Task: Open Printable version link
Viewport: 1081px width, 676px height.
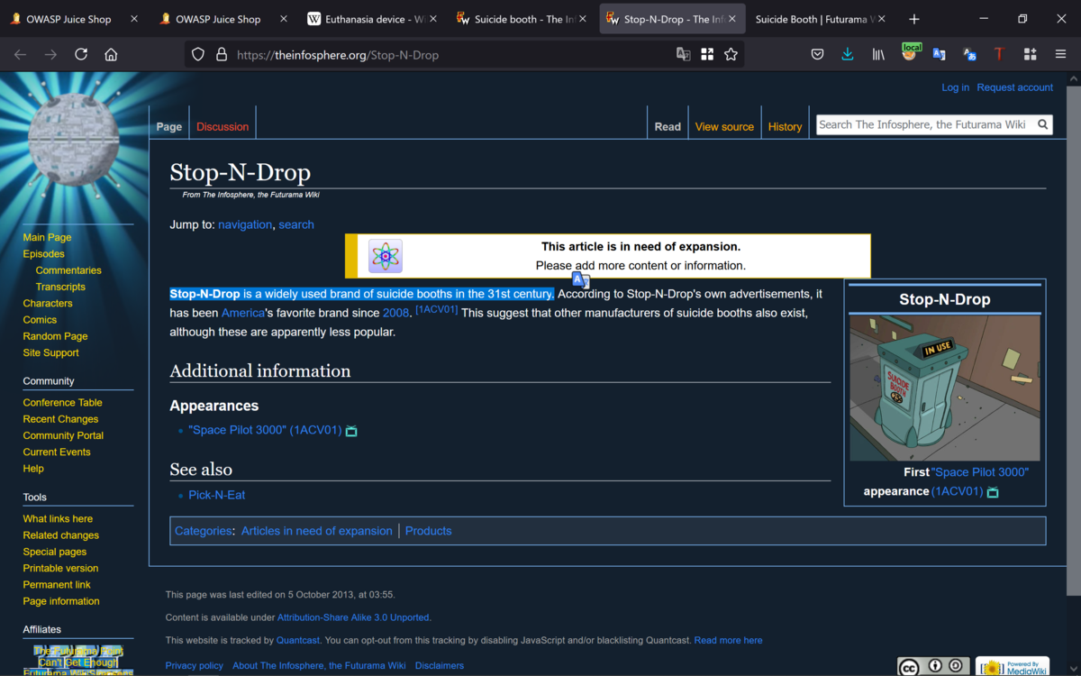Action: (x=60, y=569)
